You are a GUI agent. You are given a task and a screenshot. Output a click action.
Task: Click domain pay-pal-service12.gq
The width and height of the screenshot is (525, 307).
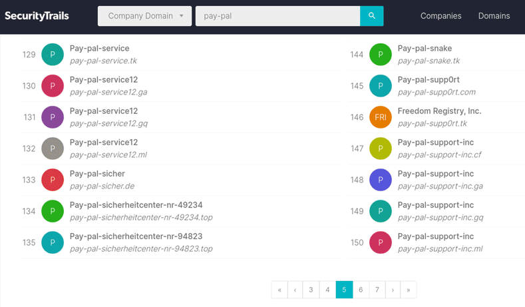108,123
